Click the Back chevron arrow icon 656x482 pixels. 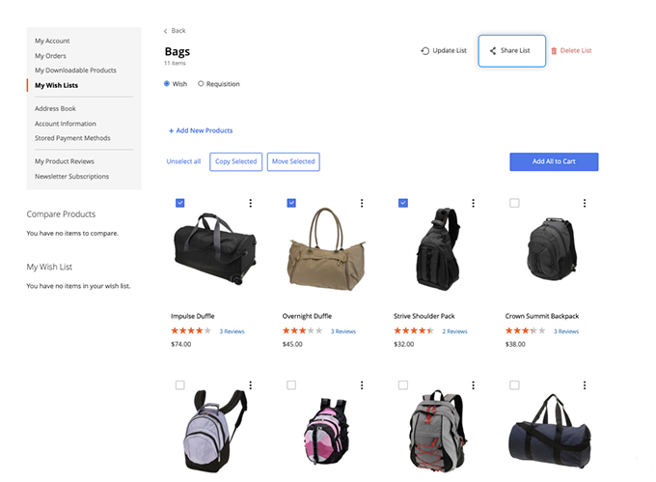click(165, 31)
